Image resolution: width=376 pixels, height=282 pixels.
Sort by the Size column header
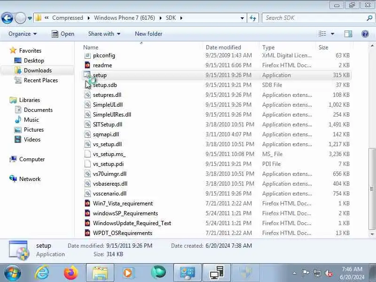tap(323, 47)
